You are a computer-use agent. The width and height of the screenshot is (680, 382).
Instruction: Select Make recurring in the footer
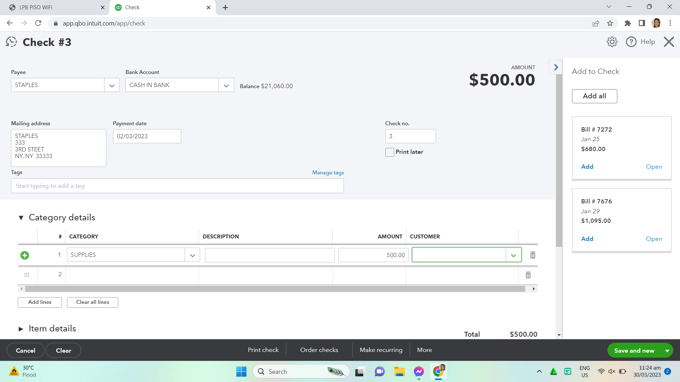point(381,350)
